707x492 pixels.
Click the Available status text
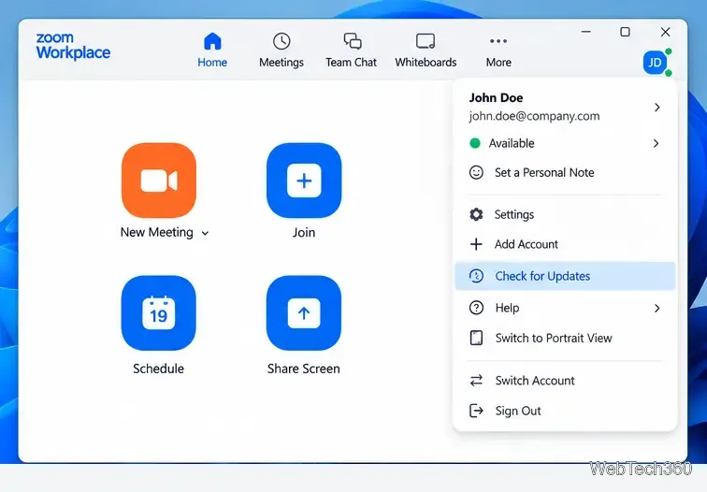tap(512, 143)
